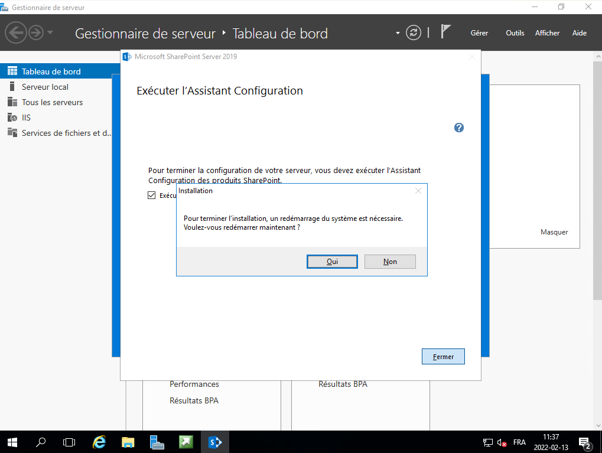
Task: Click scrollbar down arrow in Server Manager
Action: tap(598, 425)
